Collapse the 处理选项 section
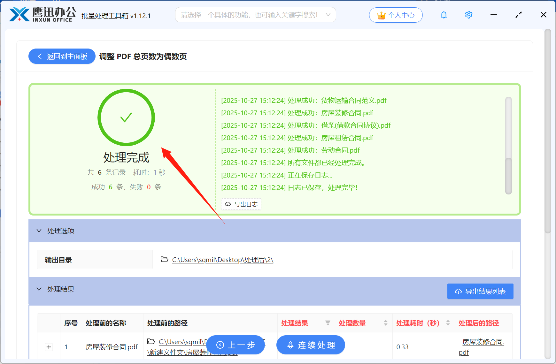 click(x=39, y=231)
